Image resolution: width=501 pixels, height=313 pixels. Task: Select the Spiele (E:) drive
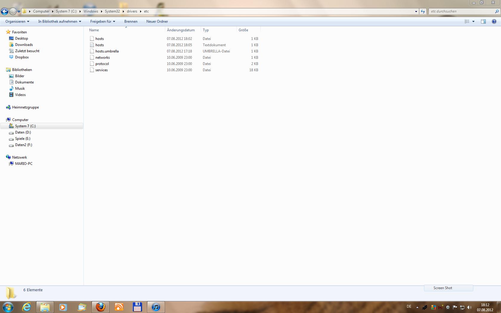coord(23,139)
